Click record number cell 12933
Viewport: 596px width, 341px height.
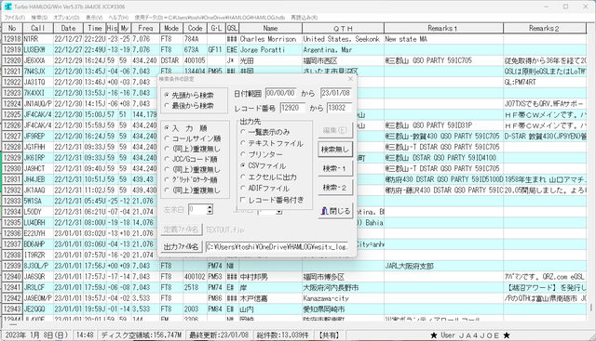(12, 201)
